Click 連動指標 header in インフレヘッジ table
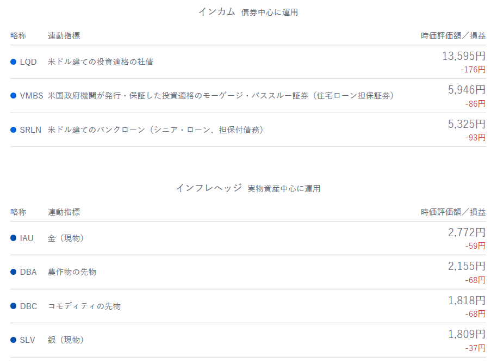Viewport: 491px width, 363px height. (x=64, y=212)
